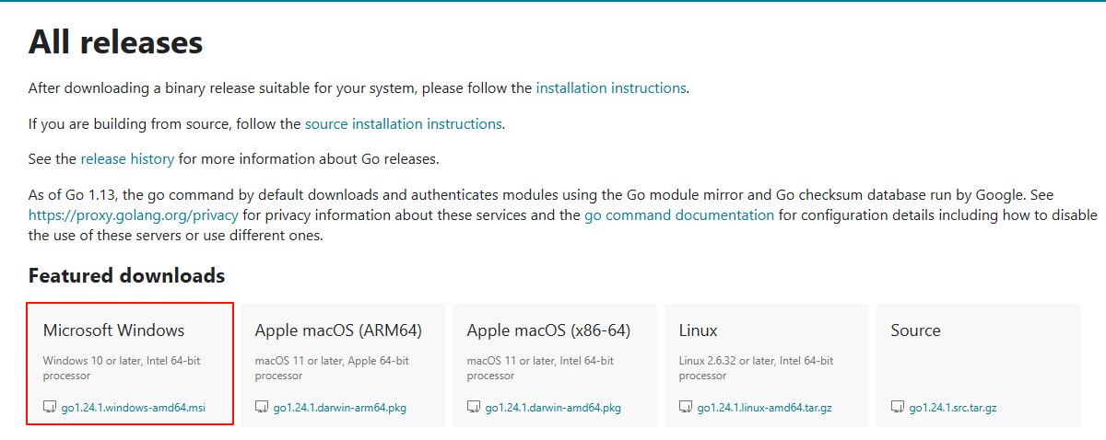This screenshot has height=440, width=1106.
Task: Select the Microsoft Windows card title
Action: 113,330
